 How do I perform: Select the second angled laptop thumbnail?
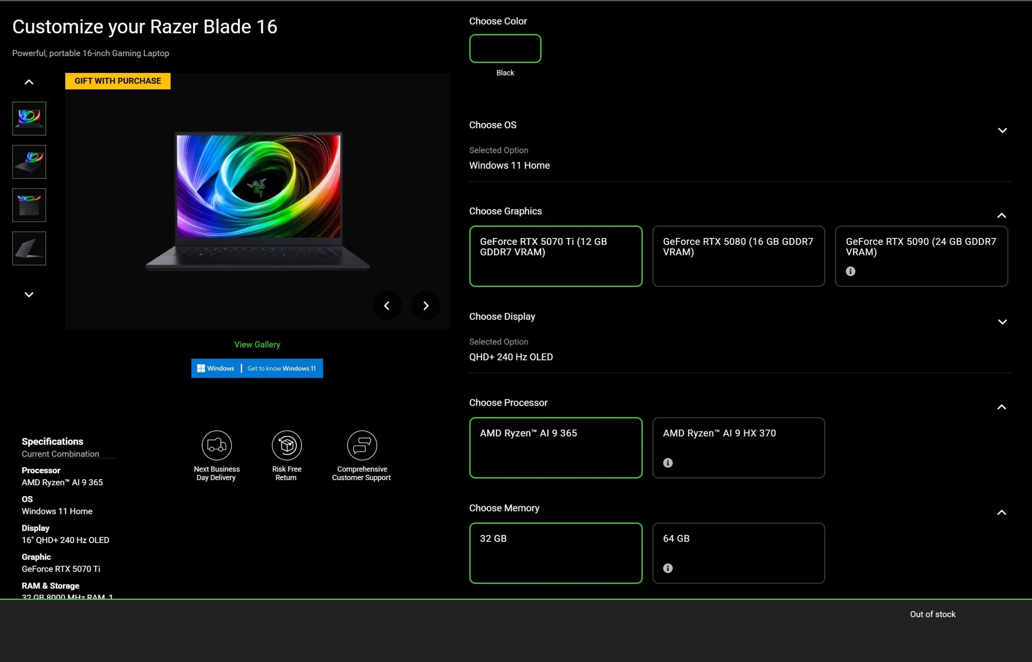click(29, 162)
